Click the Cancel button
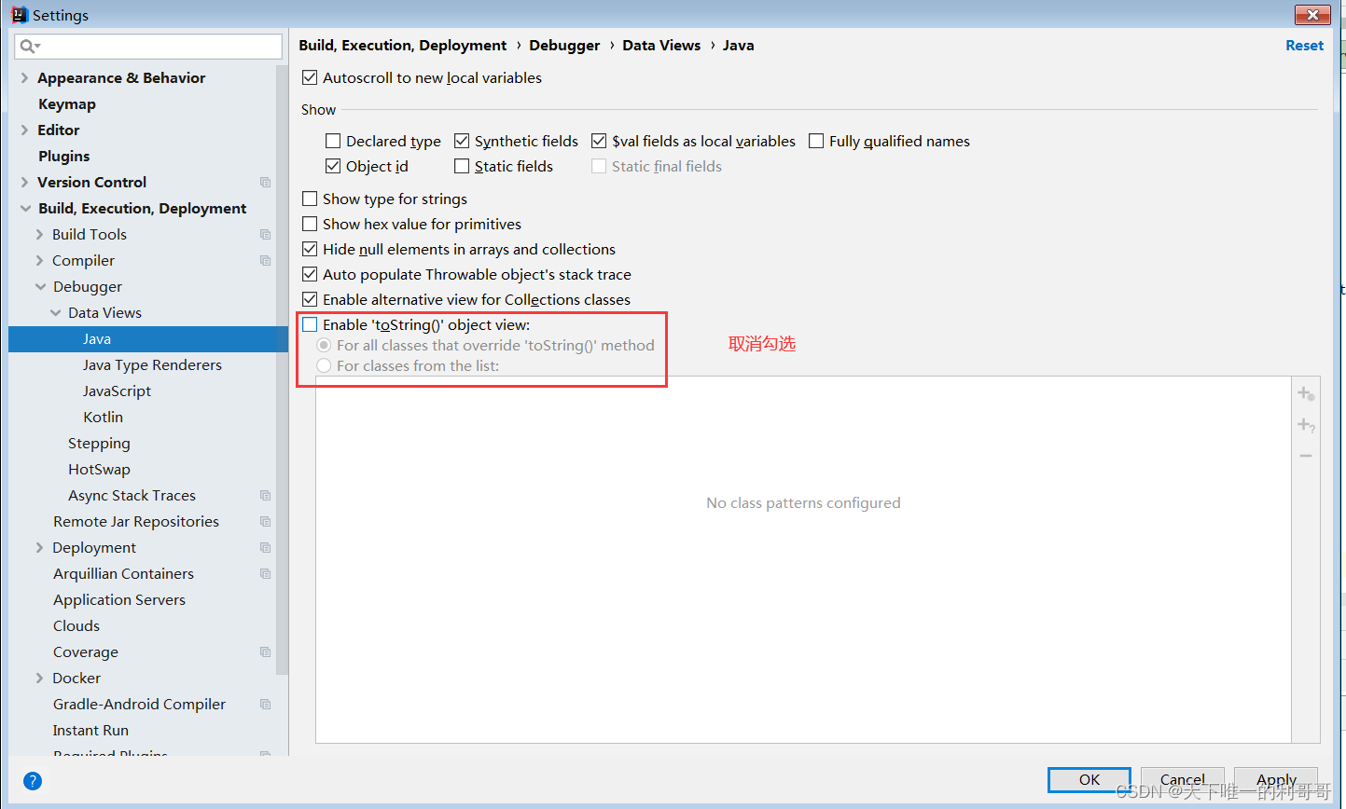1346x809 pixels. click(1182, 779)
